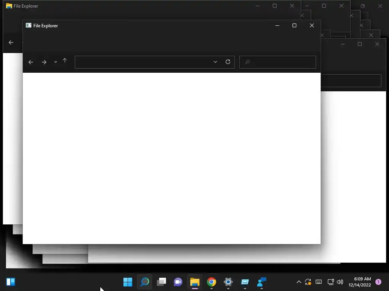The width and height of the screenshot is (389, 291).
Task: Go up one folder level in front window
Action: [x=65, y=61]
